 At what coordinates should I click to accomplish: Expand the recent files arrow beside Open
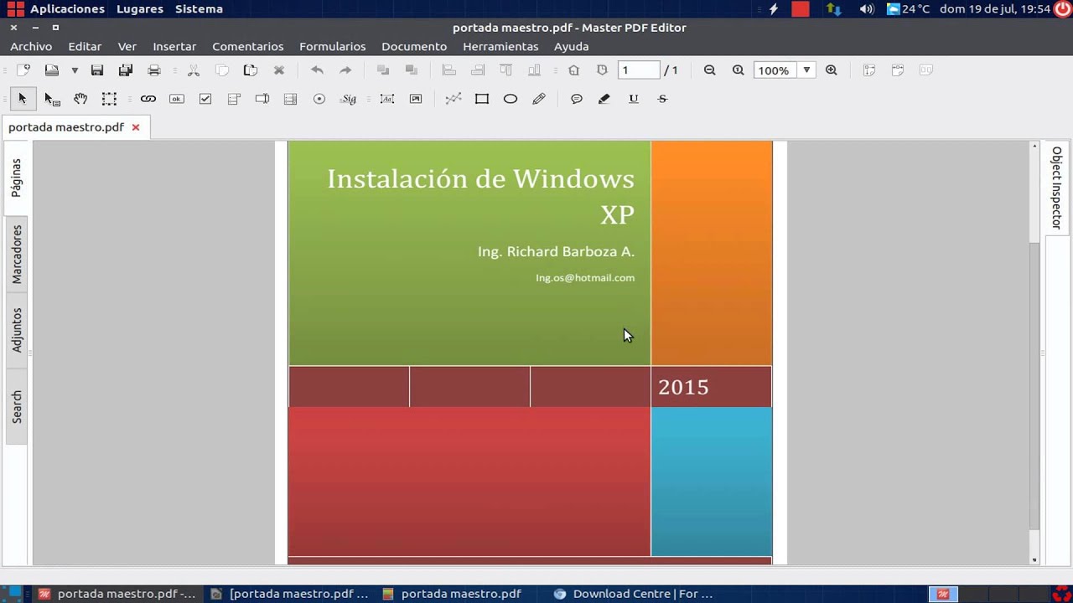75,70
